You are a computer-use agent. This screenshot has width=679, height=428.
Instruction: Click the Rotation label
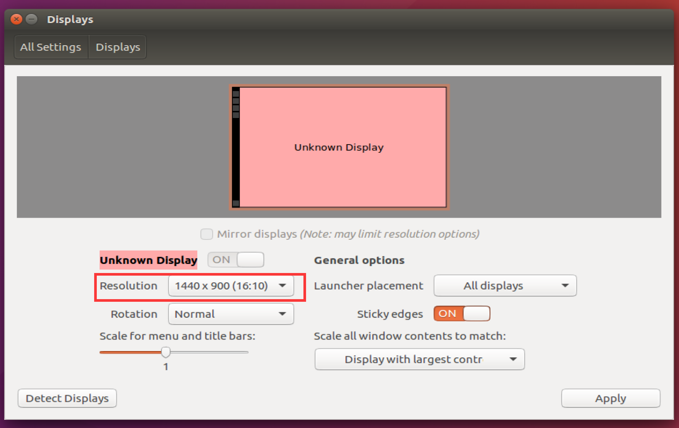(134, 314)
